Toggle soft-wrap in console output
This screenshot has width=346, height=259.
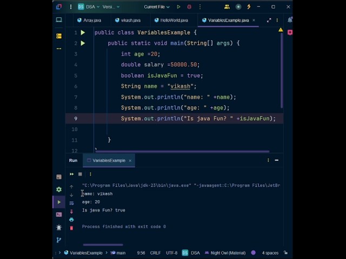tap(71, 203)
